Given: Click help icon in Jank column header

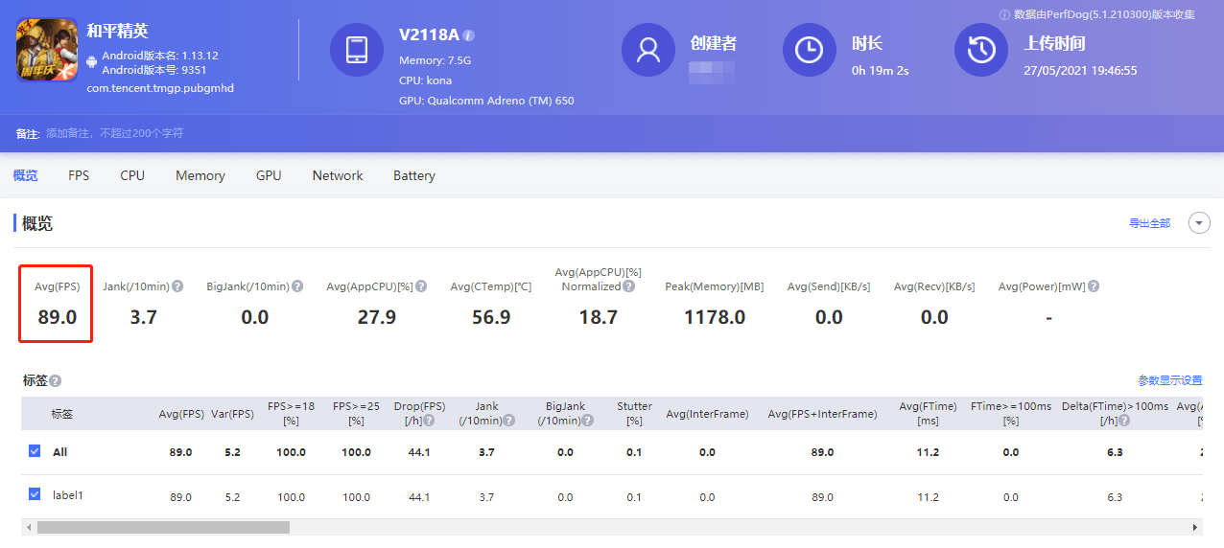Looking at the screenshot, I should (508, 422).
